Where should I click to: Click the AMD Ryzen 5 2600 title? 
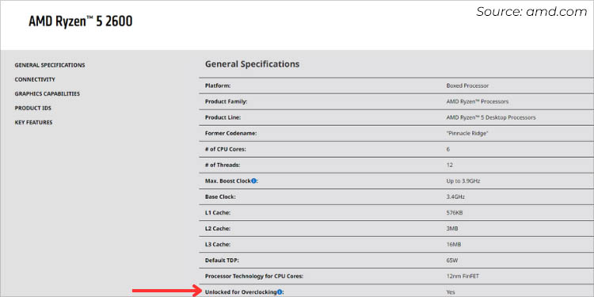point(81,21)
